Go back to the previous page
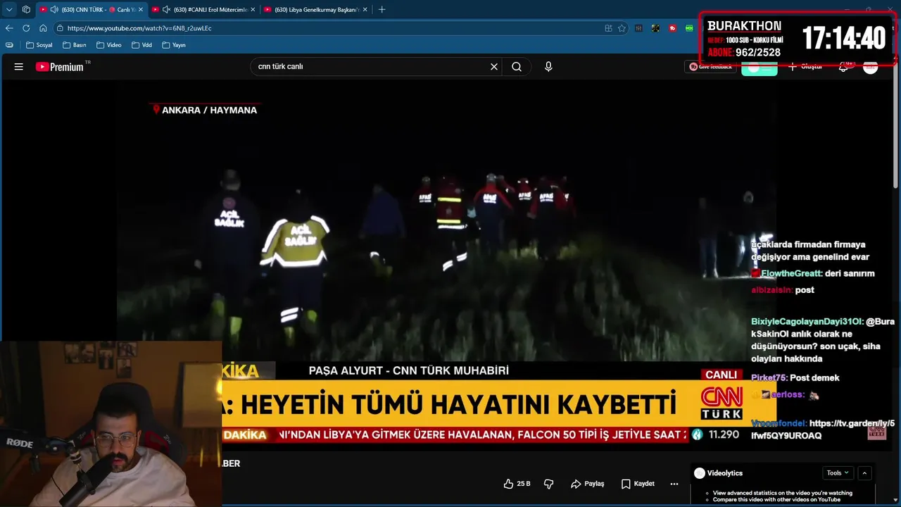Screen dimensions: 901x507 click(x=9, y=28)
